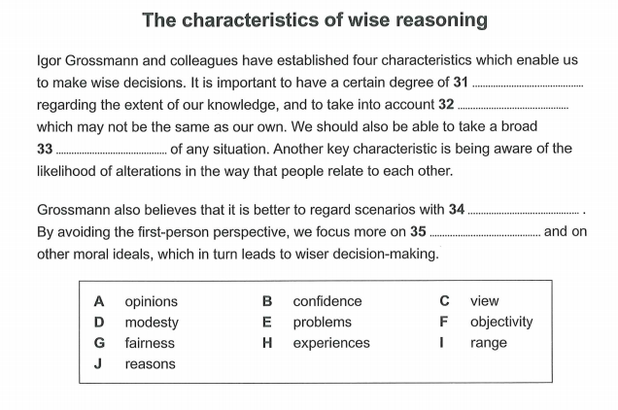The image size is (618, 410).
Task: Select option H experiences
Action: click(316, 343)
